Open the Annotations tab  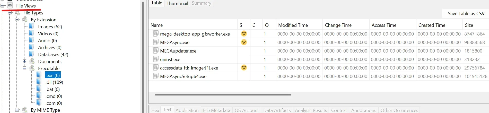[364, 110]
